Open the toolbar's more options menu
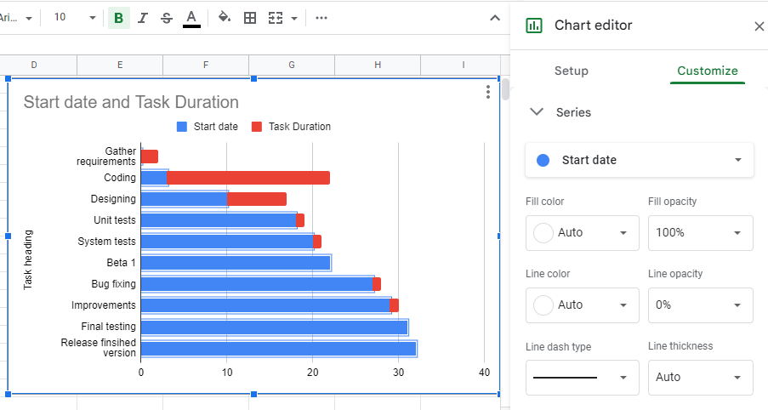 [x=321, y=18]
